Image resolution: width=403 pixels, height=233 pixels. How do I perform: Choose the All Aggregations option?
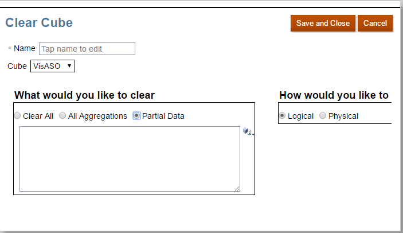pos(62,116)
